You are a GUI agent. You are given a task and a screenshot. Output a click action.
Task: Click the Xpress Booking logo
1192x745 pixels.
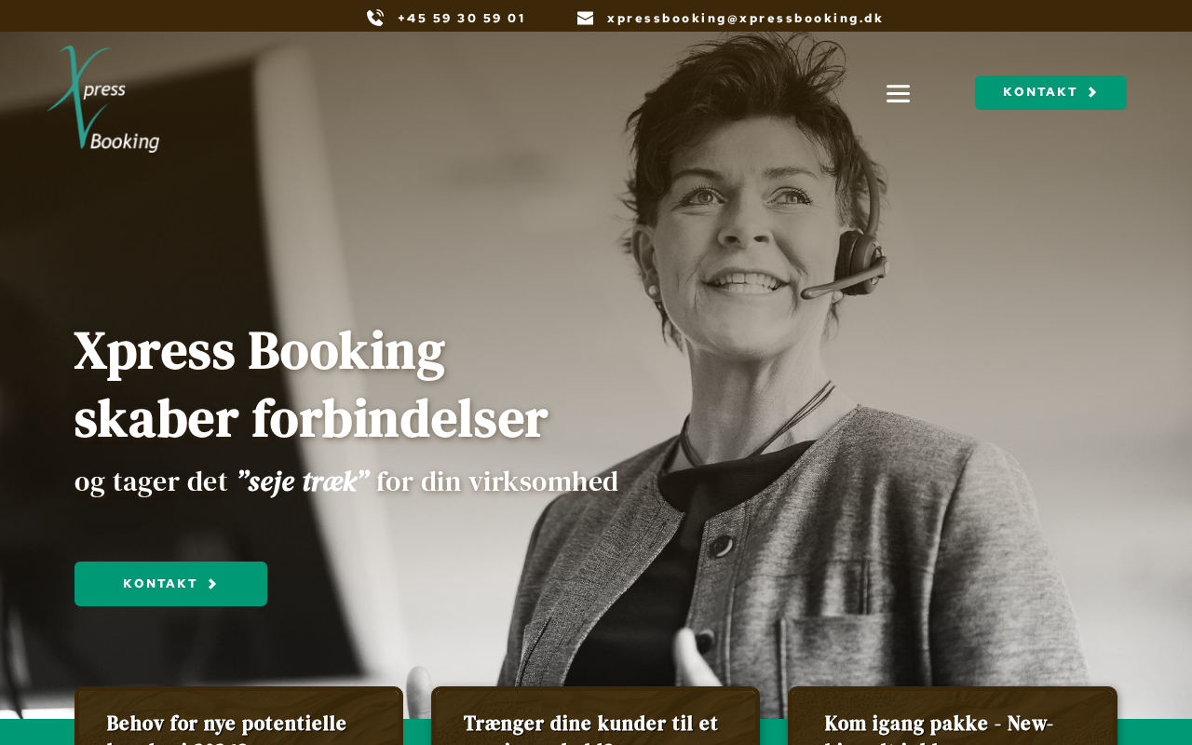click(x=103, y=99)
